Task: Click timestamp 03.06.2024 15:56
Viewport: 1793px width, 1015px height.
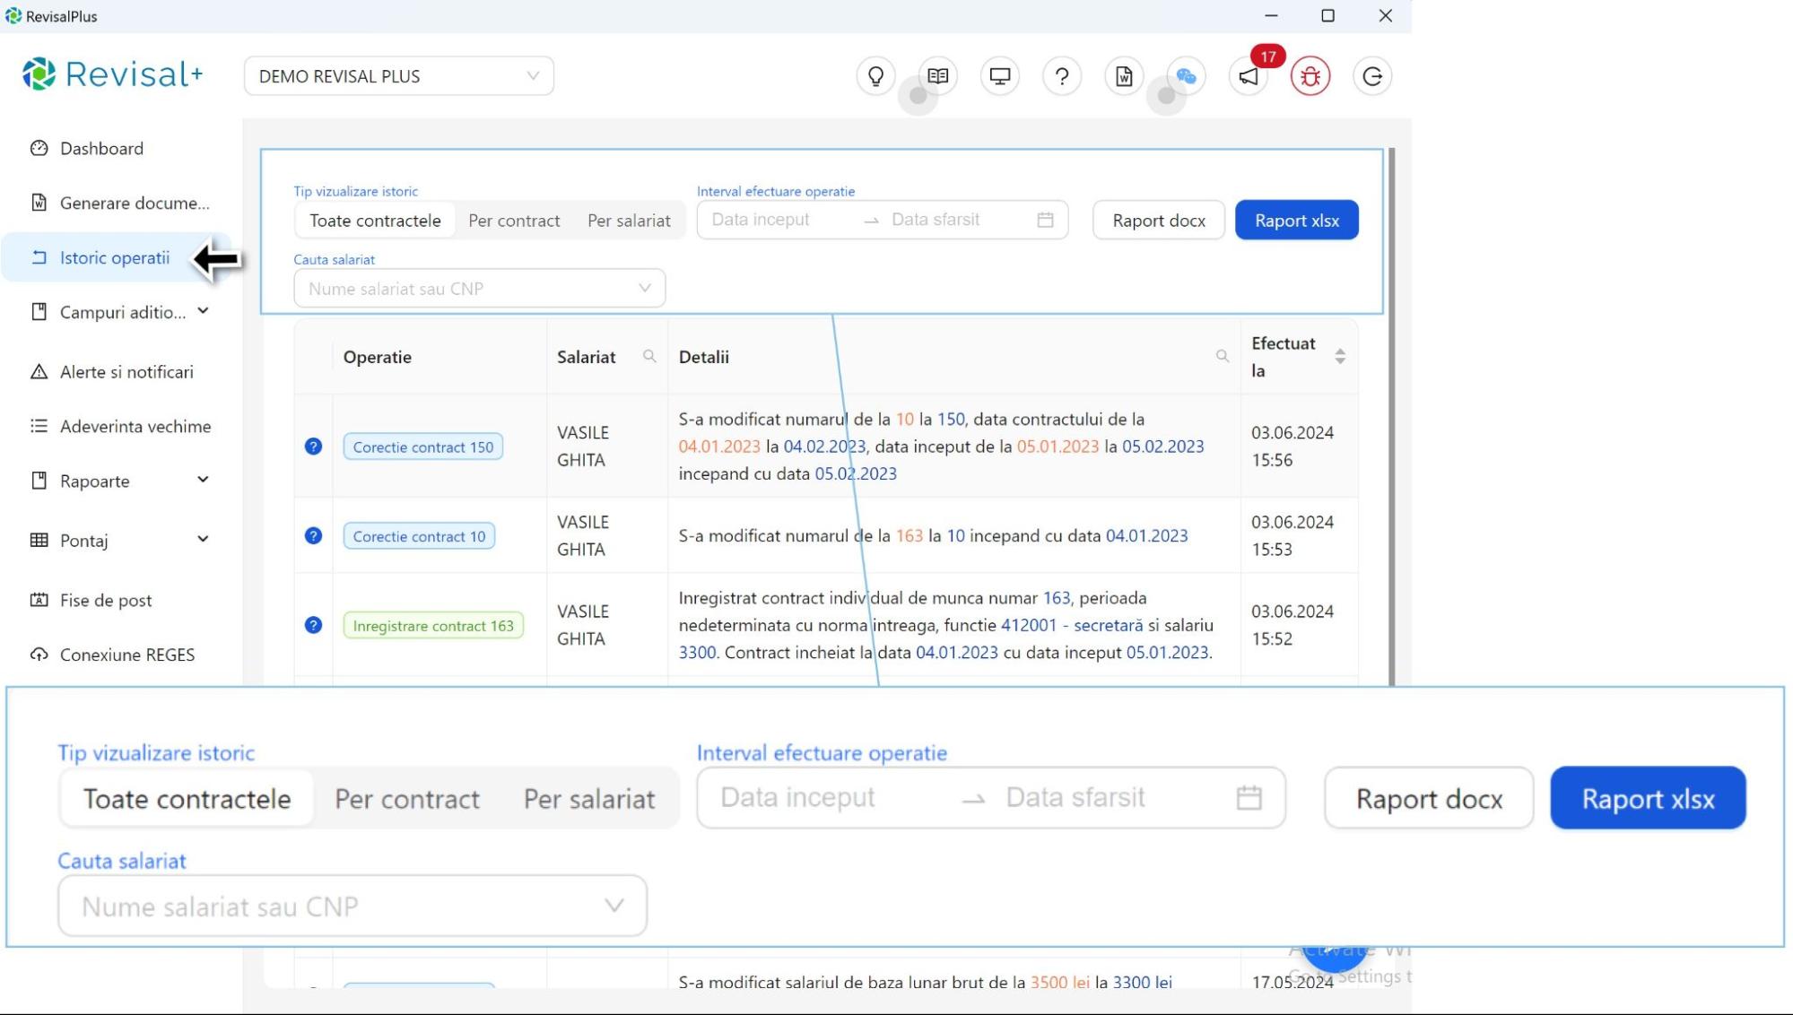Action: (1293, 446)
